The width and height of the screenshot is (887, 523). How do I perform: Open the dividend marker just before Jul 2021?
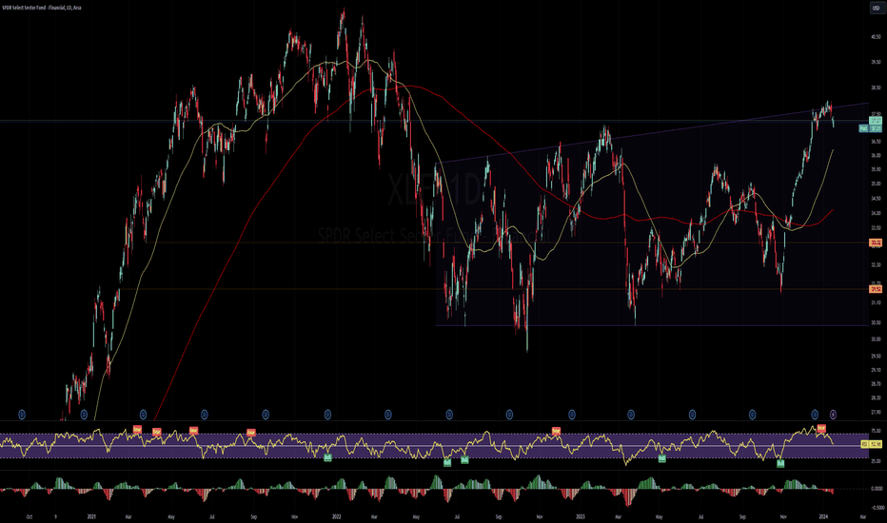205,415
